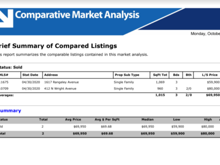Click the Prop Sub Type column header
This screenshot has height=165, width=220.
127,75
